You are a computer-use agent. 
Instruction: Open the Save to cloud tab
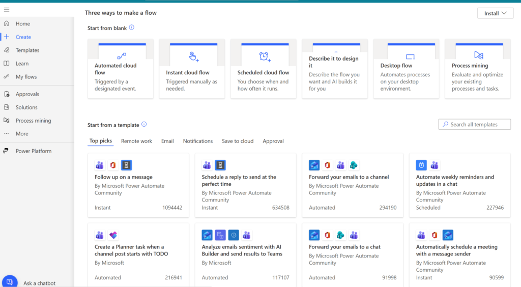[238, 141]
